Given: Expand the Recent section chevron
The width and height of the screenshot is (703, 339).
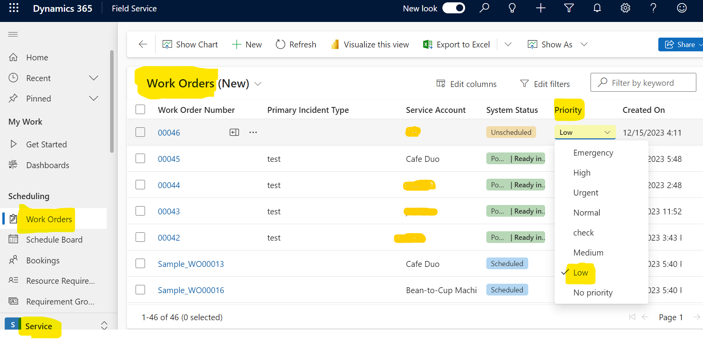Looking at the screenshot, I should tap(94, 78).
